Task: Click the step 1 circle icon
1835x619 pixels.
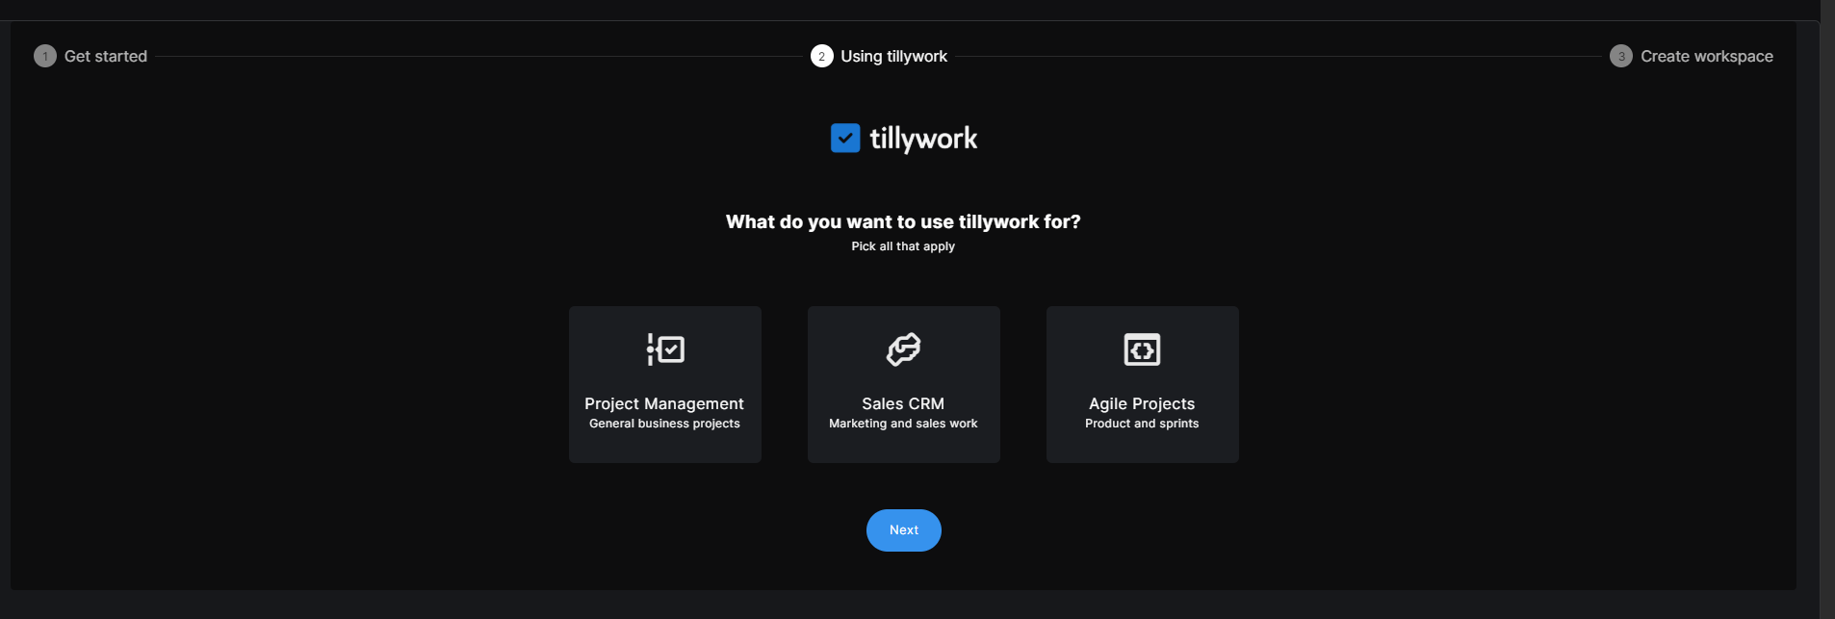Action: (x=45, y=56)
